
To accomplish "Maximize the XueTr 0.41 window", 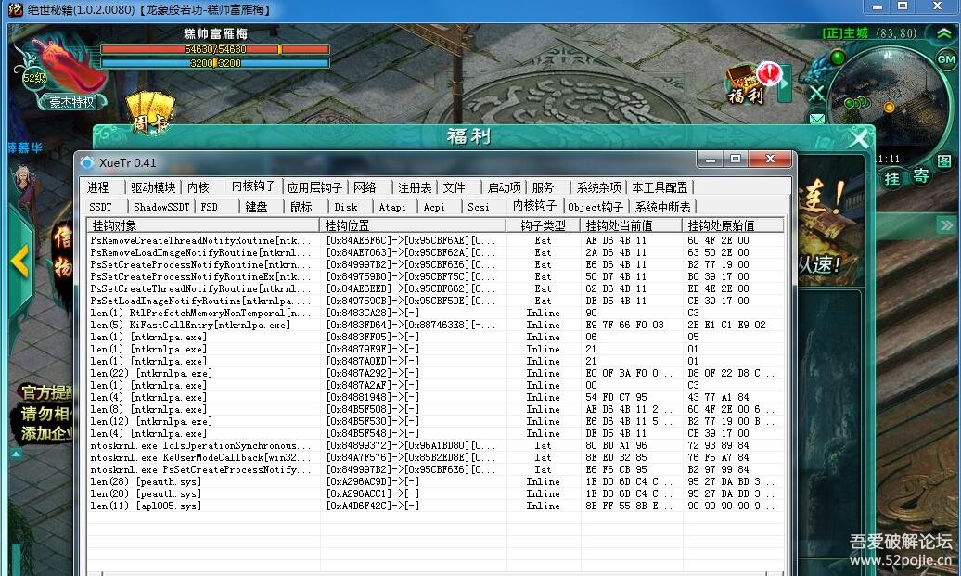I will pos(736,160).
